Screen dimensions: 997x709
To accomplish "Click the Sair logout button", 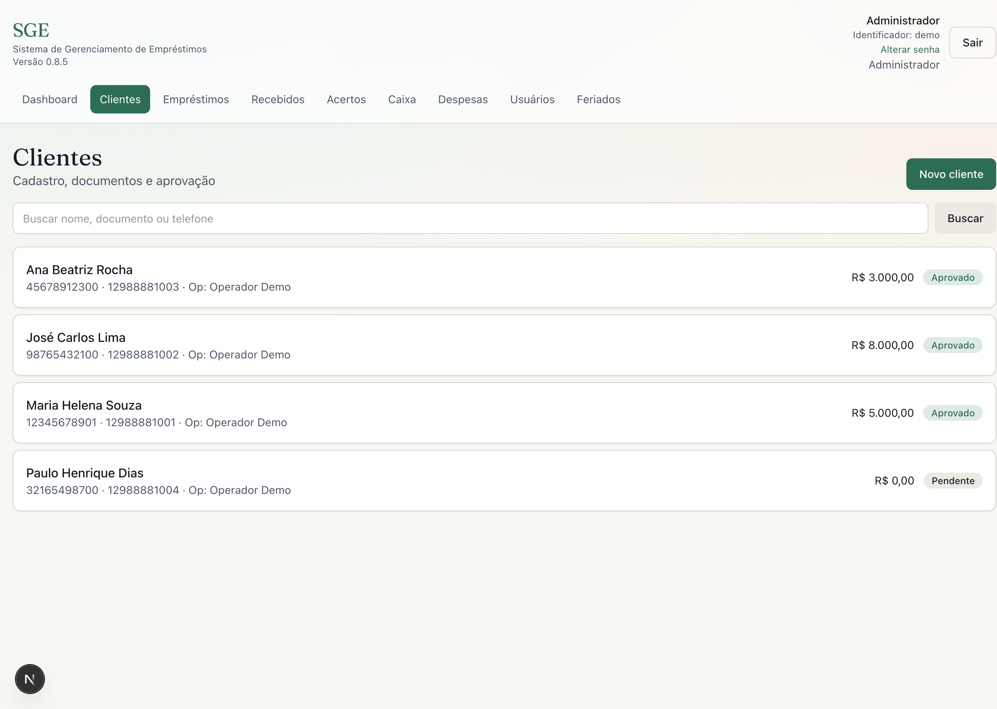I will click(973, 43).
